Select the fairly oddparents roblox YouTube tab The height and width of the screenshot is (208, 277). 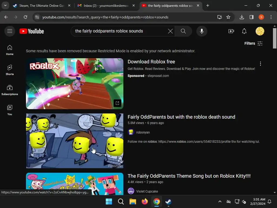tap(170, 6)
